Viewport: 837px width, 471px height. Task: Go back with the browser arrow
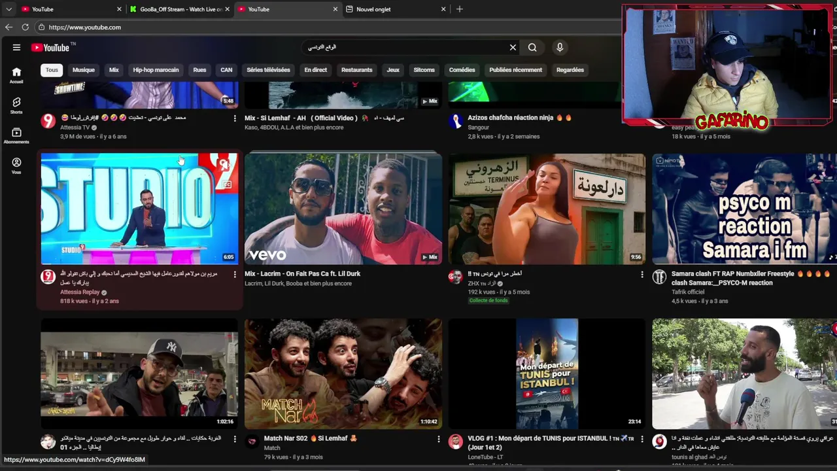[x=9, y=27]
